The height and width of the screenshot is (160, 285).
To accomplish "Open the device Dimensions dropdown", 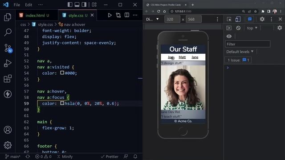I will [x=152, y=19].
